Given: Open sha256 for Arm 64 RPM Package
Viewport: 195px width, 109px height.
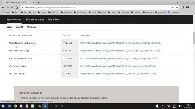Looking at the screenshot, I should (155, 51).
